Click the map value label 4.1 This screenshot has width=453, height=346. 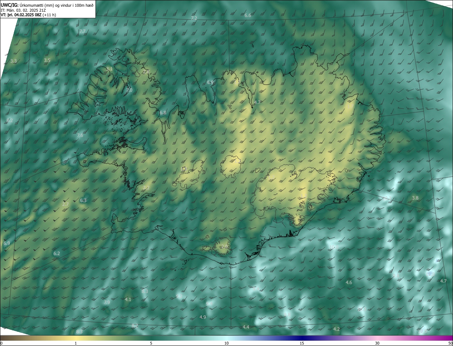pyautogui.click(x=128, y=300)
